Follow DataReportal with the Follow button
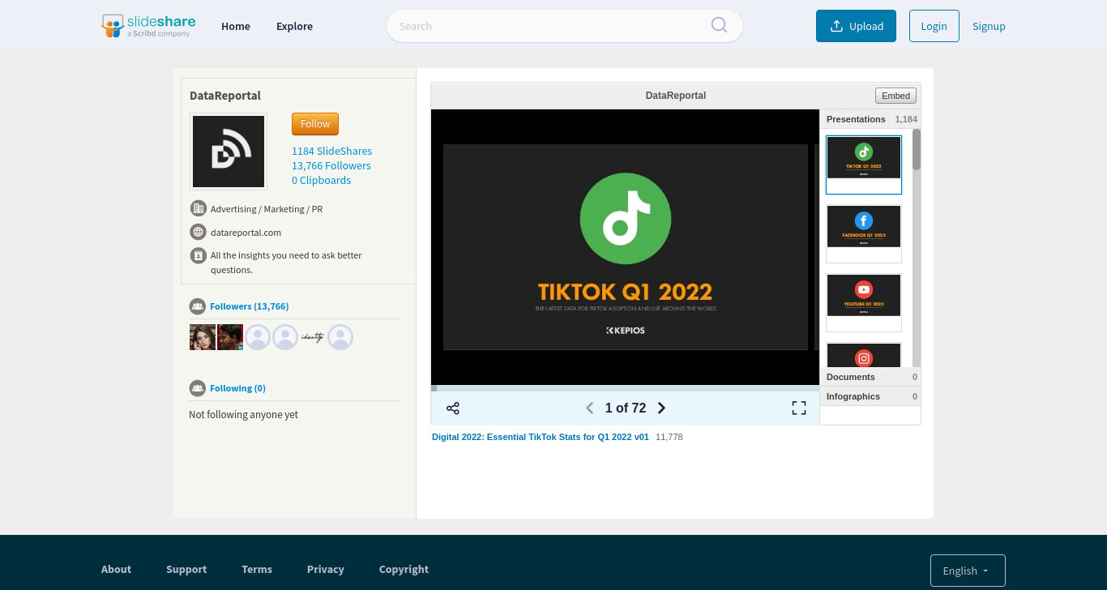 315,124
